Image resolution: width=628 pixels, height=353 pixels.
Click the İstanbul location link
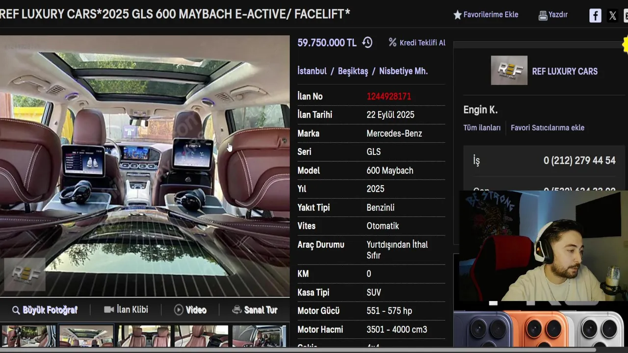(x=312, y=71)
